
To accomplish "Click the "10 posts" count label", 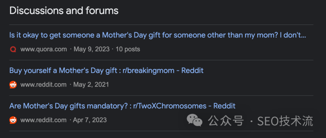I will point(128,49).
